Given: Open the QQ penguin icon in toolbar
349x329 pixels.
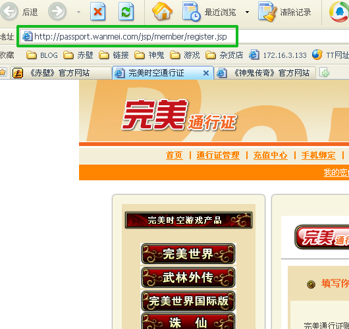Looking at the screenshot, I should click(339, 12).
